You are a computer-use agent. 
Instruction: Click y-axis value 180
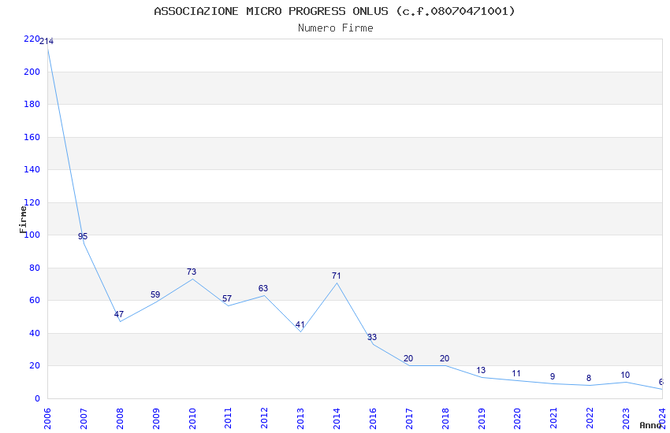tap(32, 104)
